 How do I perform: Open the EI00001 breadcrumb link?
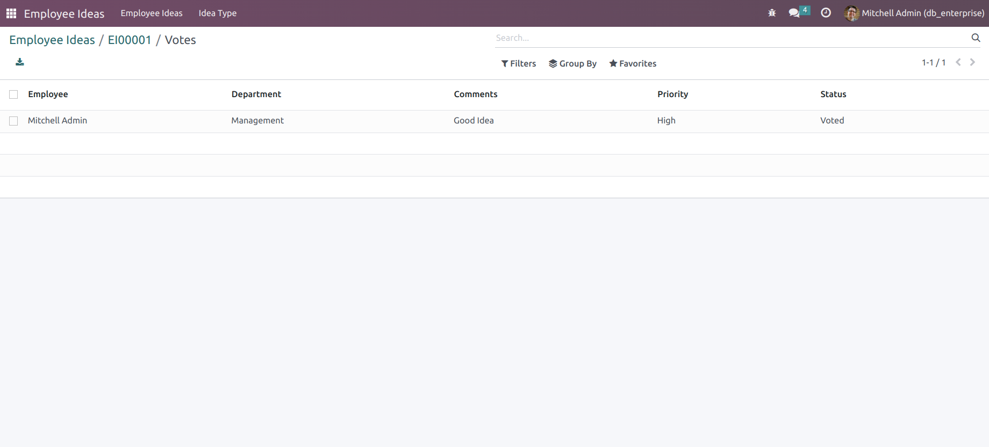coord(130,40)
